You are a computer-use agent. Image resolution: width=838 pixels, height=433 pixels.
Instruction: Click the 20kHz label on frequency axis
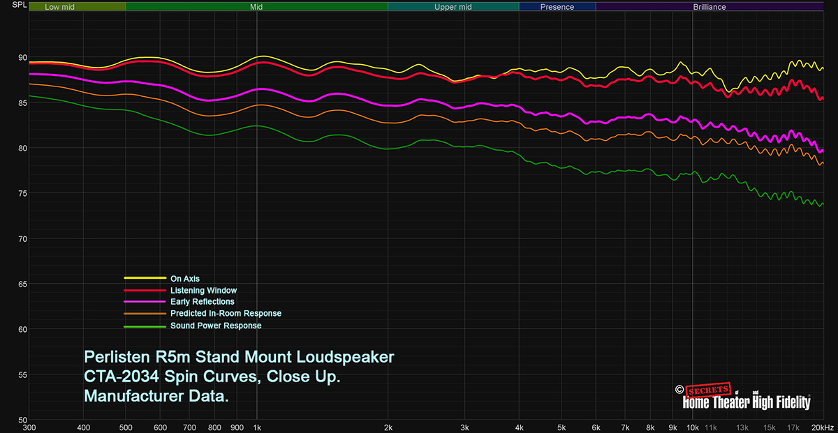pyautogui.click(x=821, y=427)
